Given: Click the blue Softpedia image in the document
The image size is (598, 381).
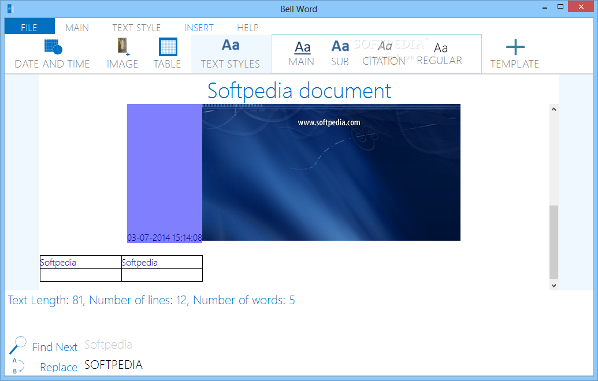Looking at the screenshot, I should coord(331,172).
